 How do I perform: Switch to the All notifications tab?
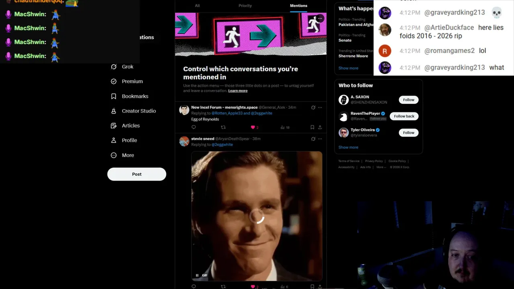coord(197,6)
